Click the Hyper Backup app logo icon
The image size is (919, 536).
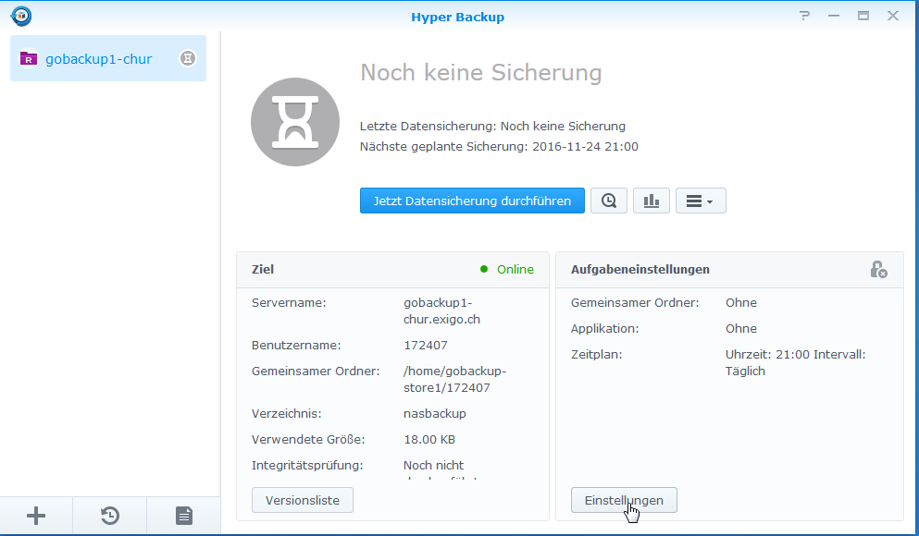(21, 16)
